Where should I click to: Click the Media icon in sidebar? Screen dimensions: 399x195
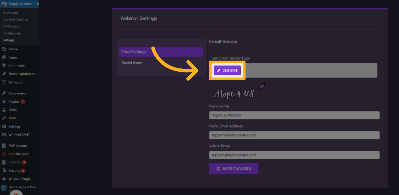4,49
